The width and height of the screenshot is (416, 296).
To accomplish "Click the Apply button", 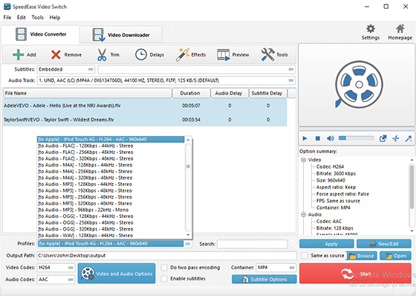I will (x=327, y=244).
